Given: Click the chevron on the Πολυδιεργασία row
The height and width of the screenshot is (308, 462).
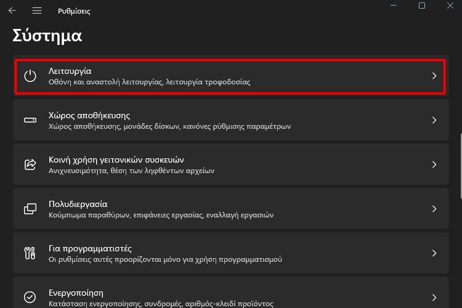Looking at the screenshot, I should click(x=434, y=209).
